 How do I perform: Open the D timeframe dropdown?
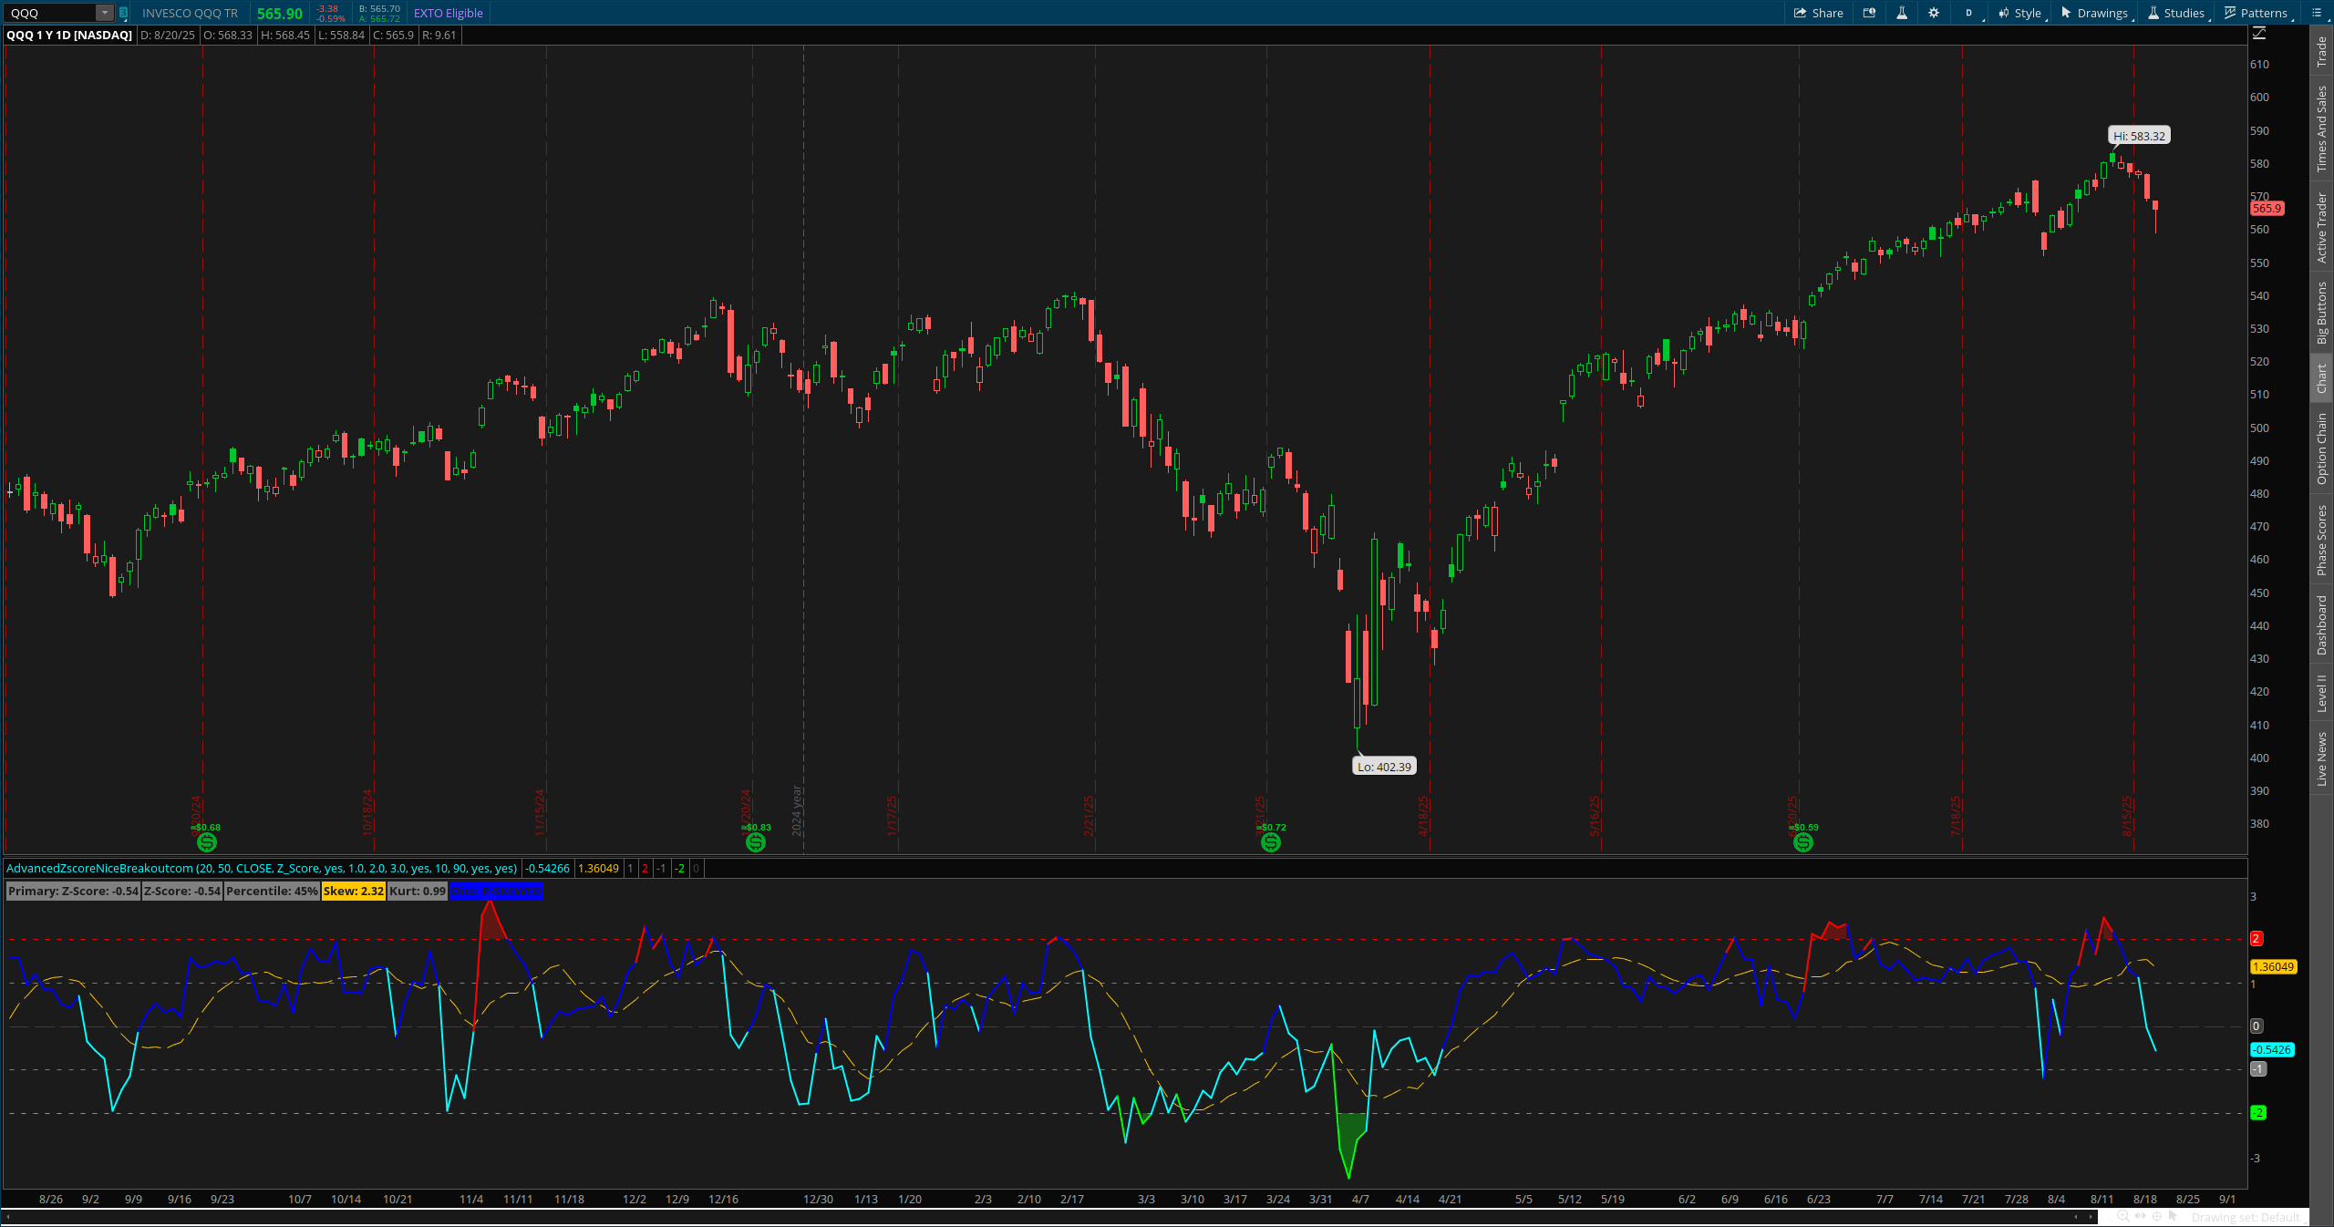[x=1970, y=13]
